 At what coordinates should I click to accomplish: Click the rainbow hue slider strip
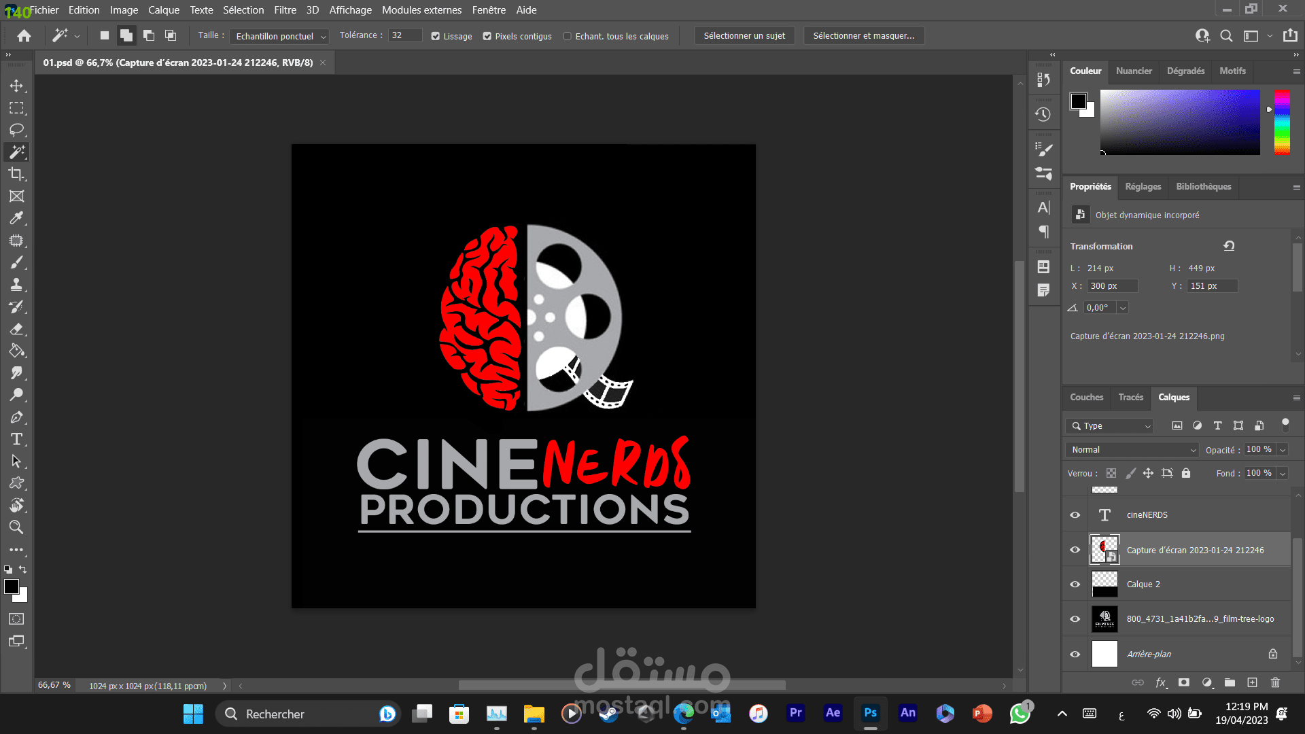[1282, 122]
